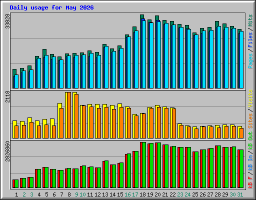
Task: Click the Files legend label
Action: [x=250, y=40]
